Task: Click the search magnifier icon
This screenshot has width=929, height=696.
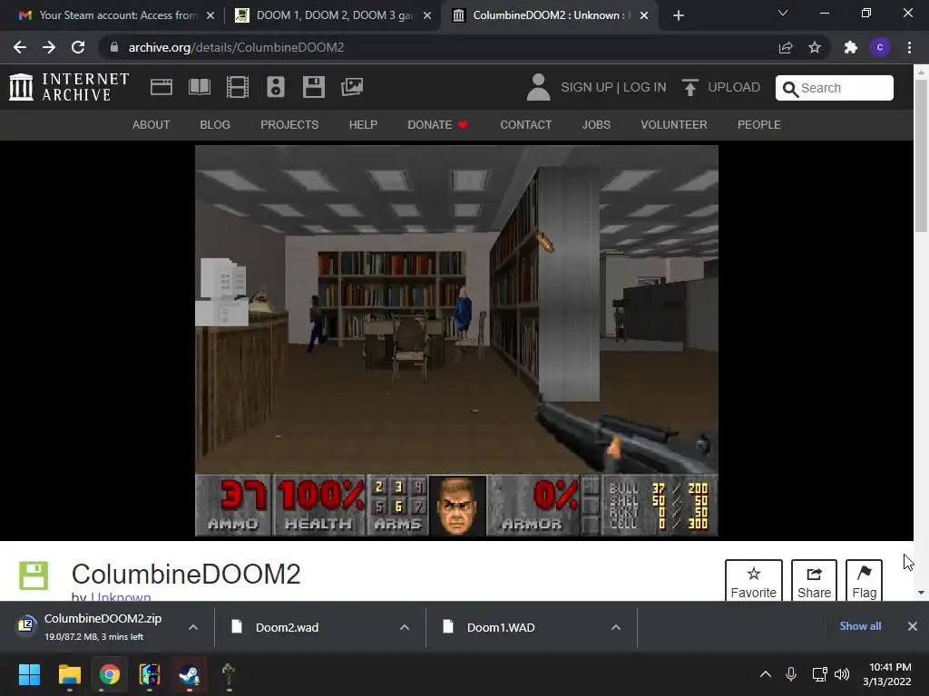Action: click(790, 89)
